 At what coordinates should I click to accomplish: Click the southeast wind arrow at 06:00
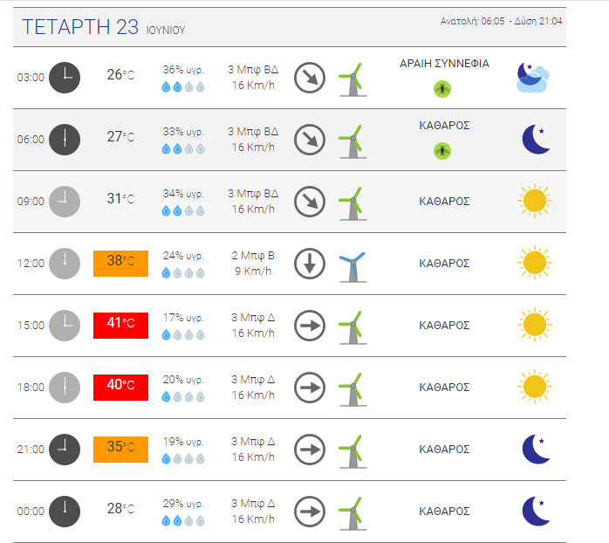tap(310, 140)
